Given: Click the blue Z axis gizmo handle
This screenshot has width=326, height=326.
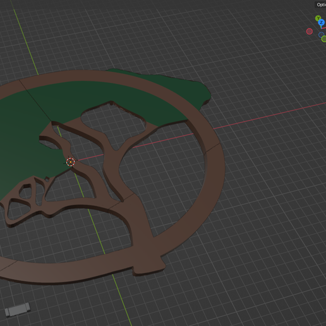Looking at the screenshot, I should point(322,23).
